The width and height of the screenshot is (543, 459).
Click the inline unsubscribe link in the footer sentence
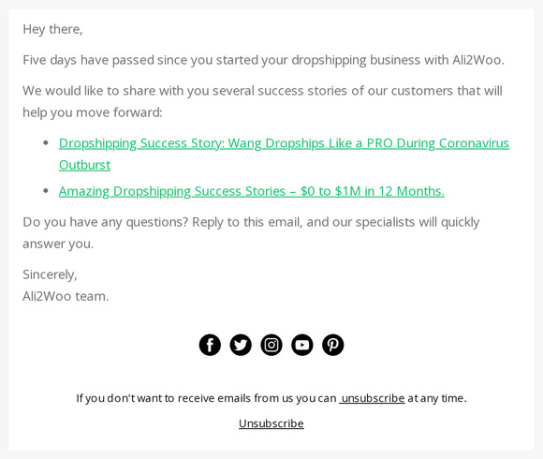coord(372,398)
